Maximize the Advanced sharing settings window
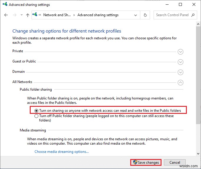201x169 pixels. [180, 5]
